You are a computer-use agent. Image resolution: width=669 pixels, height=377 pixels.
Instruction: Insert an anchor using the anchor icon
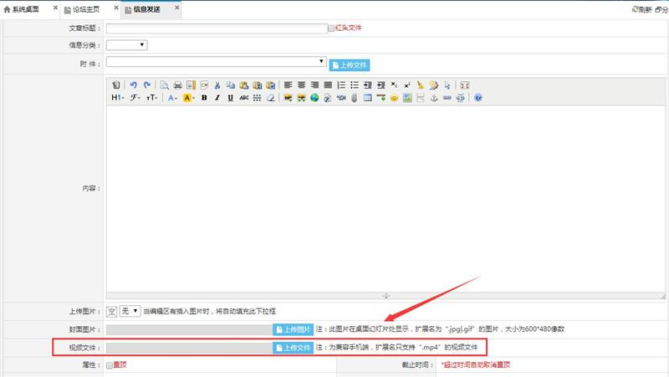(x=433, y=98)
